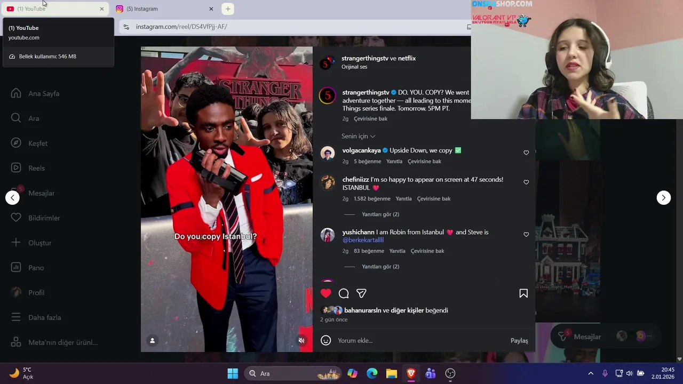Viewport: 683px width, 384px height.
Task: Reply to volgacankaya's comment
Action: (x=394, y=161)
